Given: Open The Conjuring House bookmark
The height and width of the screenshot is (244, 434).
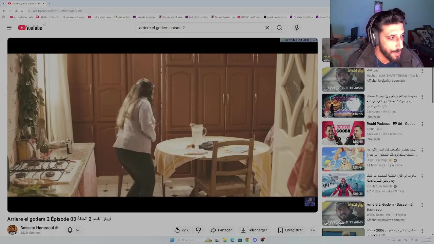Looking at the screenshot, I should click(x=171, y=17).
